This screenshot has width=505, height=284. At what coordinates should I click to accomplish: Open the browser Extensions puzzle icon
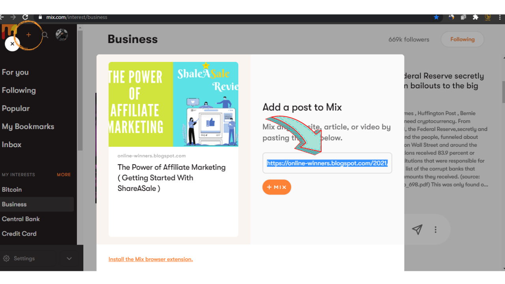coord(475,17)
